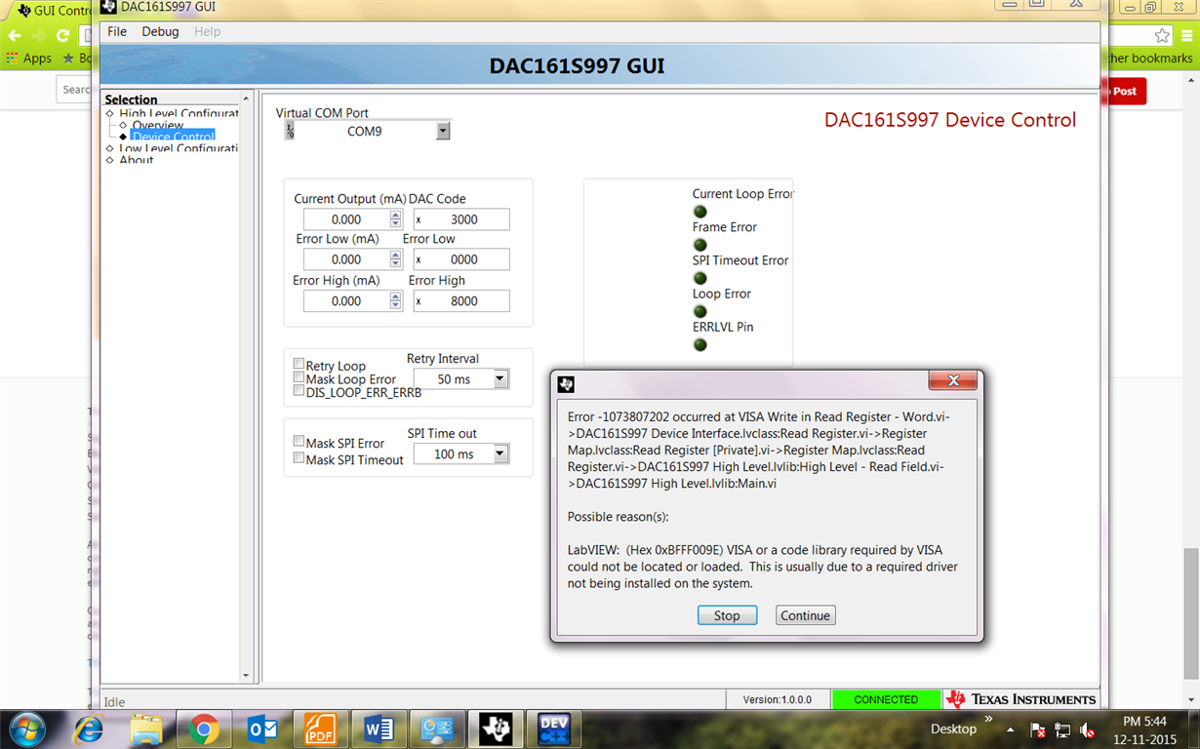Click the browser page vertical scrollbar
The width and height of the screenshot is (1200, 749).
point(1191,612)
